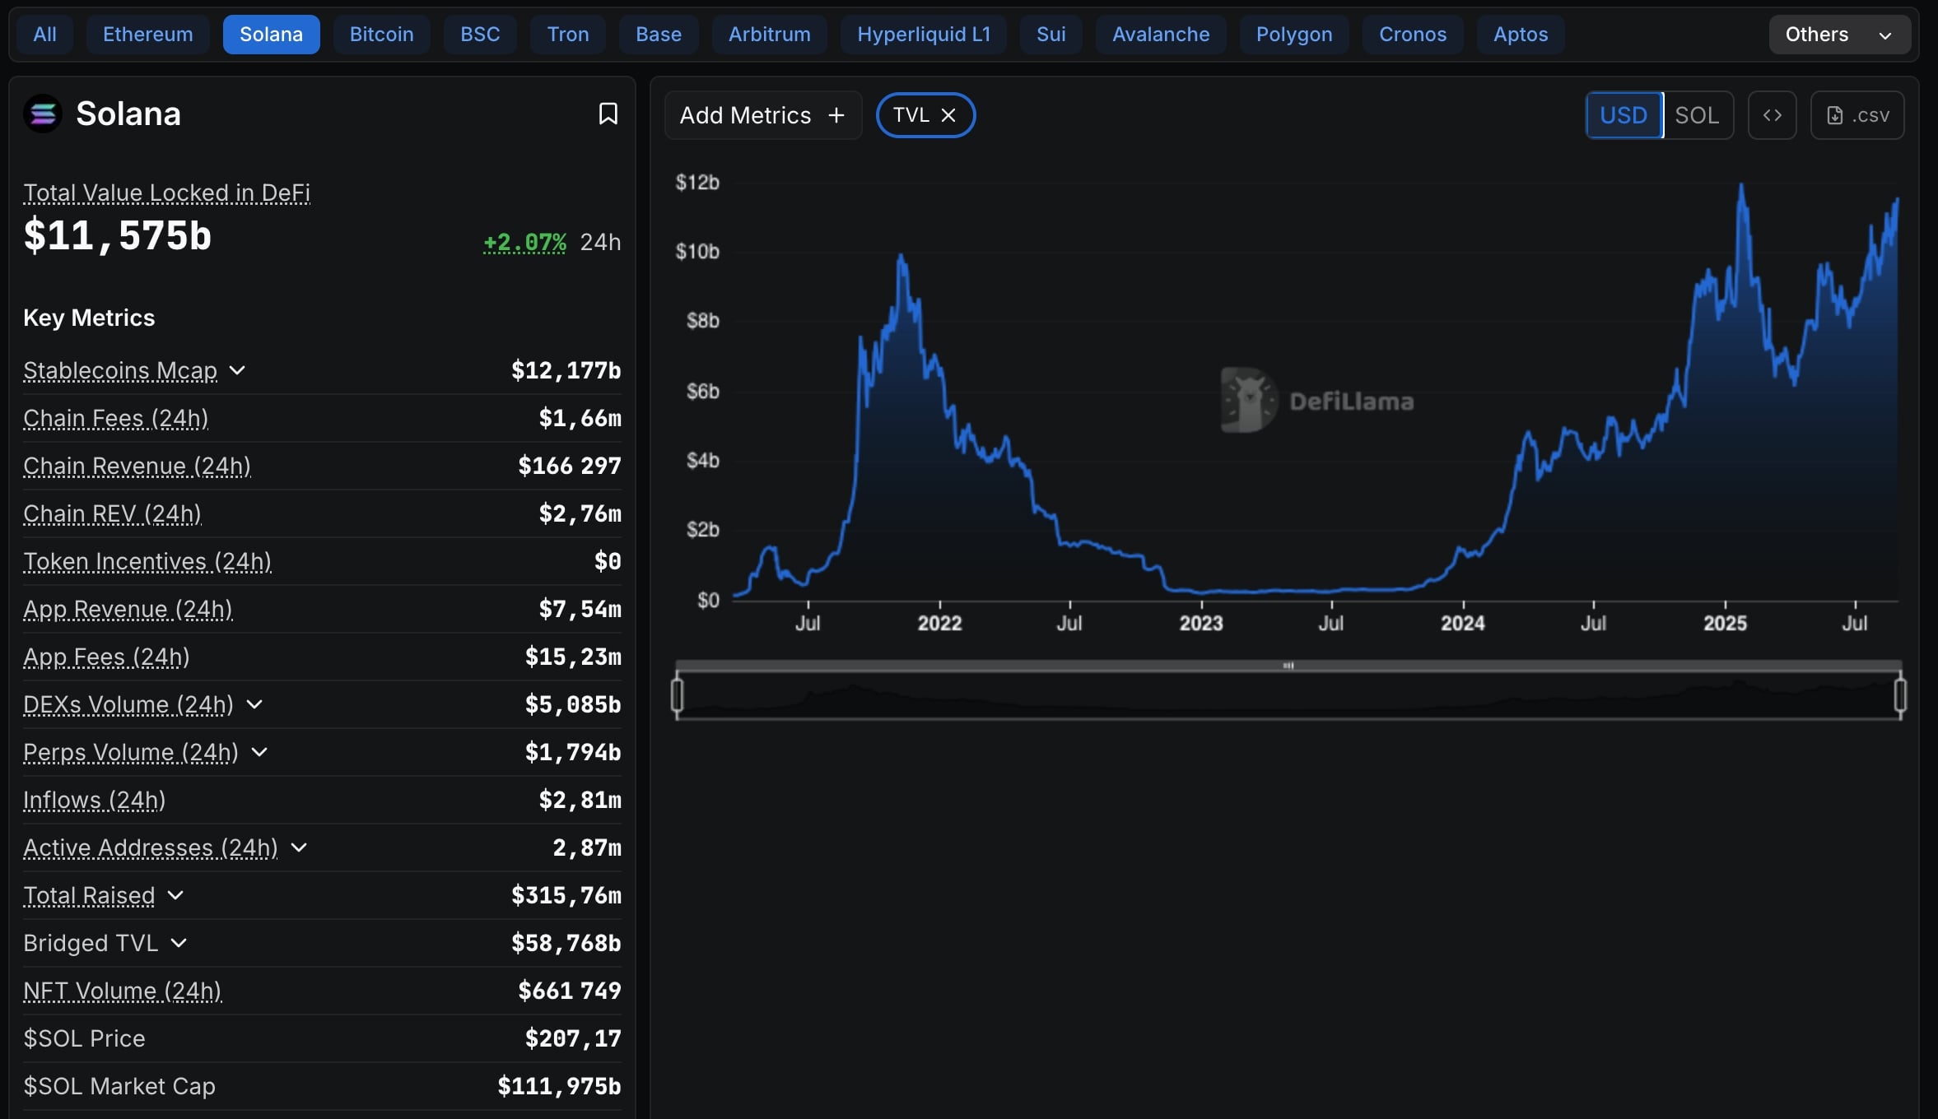Click the App Revenue (24h) label
The height and width of the screenshot is (1119, 1938).
tap(128, 609)
